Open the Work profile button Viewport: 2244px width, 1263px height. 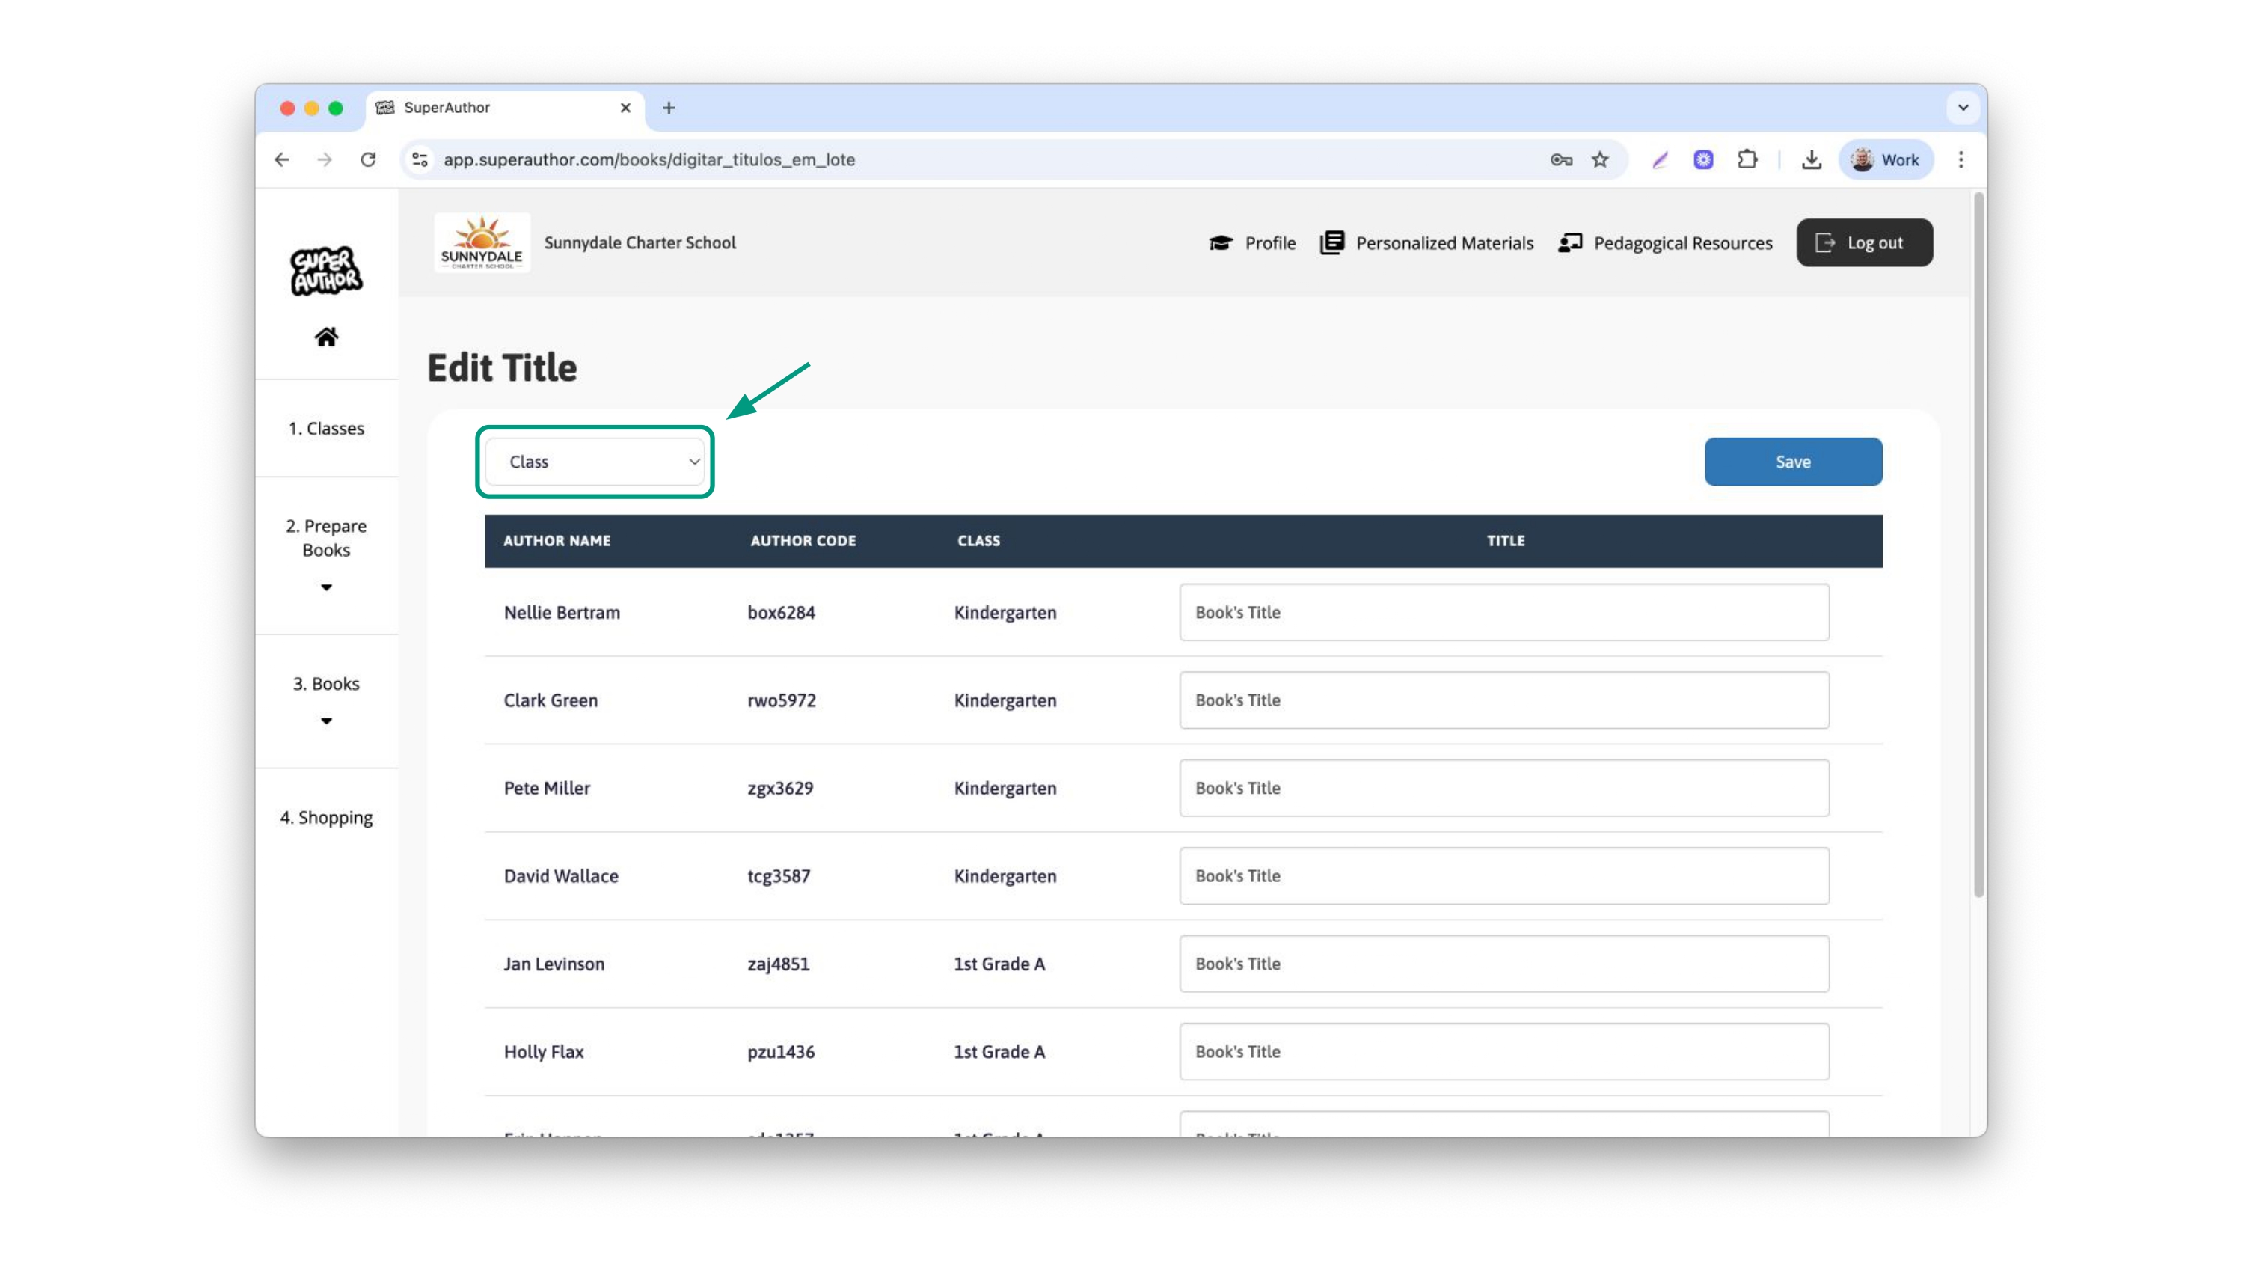pyautogui.click(x=1886, y=159)
